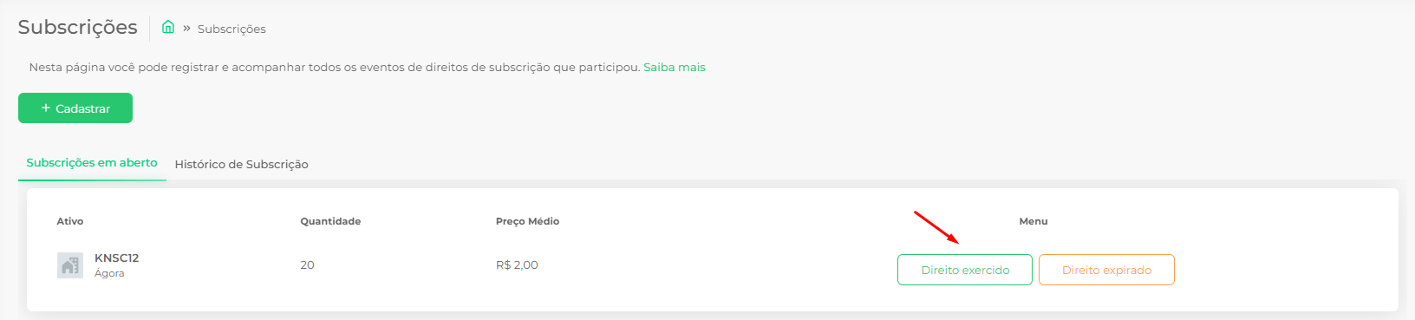Select the Subscrições em aberto tab
This screenshot has height=320, width=1415.
92,162
